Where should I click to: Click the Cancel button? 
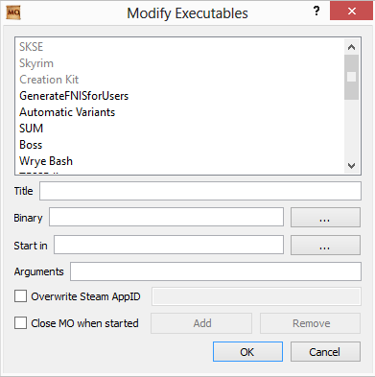click(x=325, y=352)
